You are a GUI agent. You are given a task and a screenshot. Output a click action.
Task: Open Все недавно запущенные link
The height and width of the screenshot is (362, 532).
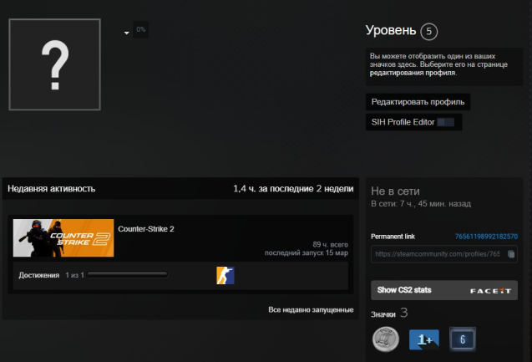tap(310, 309)
